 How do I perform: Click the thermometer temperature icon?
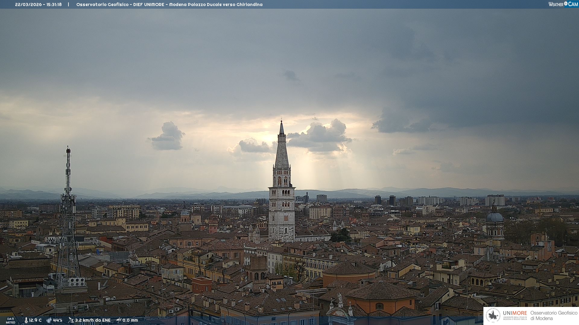pos(26,320)
